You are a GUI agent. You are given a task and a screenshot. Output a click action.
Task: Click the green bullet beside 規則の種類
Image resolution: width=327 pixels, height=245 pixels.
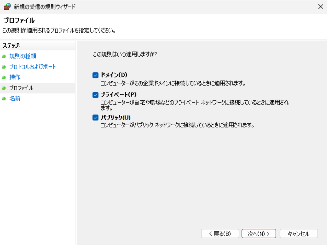pos(4,56)
